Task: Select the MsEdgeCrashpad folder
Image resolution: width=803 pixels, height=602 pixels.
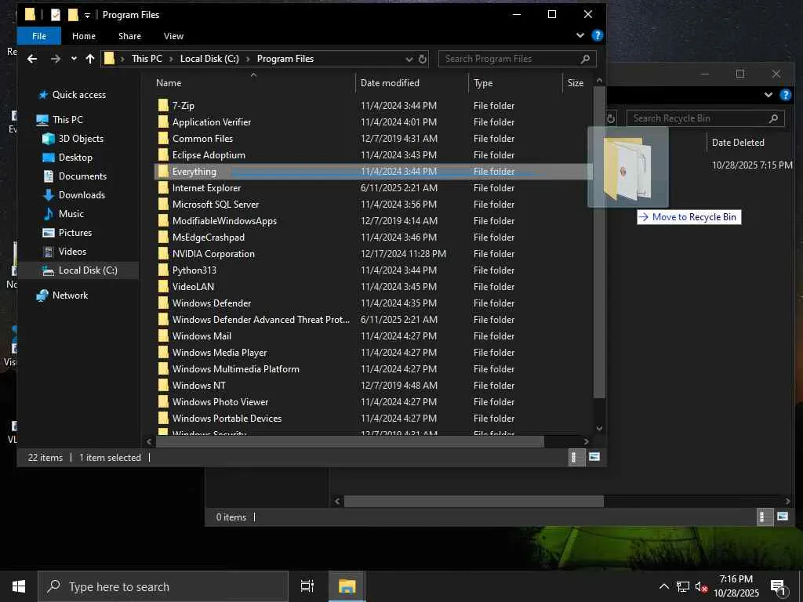Action: click(209, 238)
